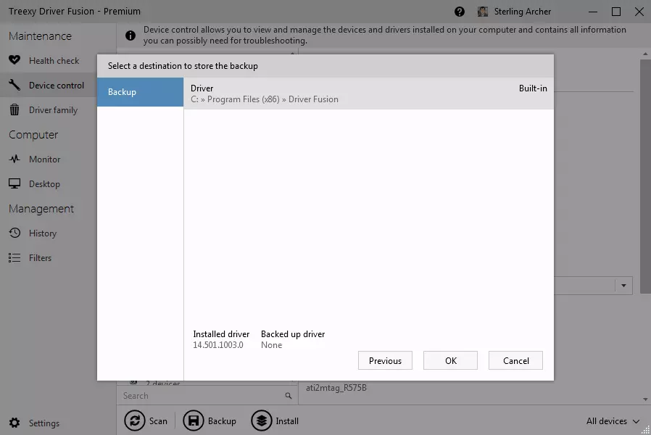Click the Built-in label

(533, 88)
